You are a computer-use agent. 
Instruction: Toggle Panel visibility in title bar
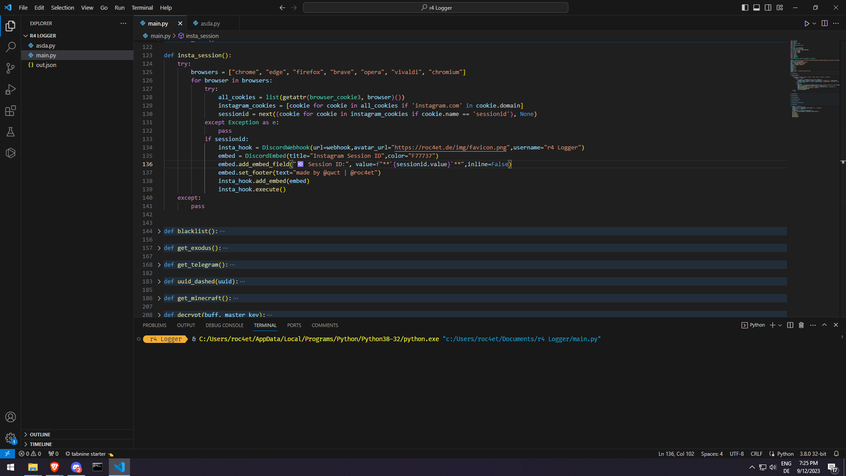click(757, 7)
